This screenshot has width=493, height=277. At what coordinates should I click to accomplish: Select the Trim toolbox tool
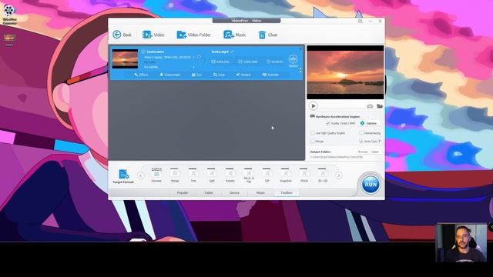193,175
